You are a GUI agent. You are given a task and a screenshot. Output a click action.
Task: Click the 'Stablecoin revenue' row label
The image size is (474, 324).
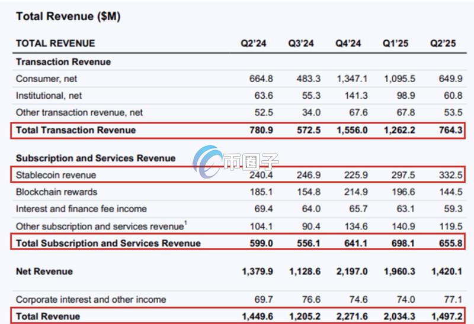56,175
